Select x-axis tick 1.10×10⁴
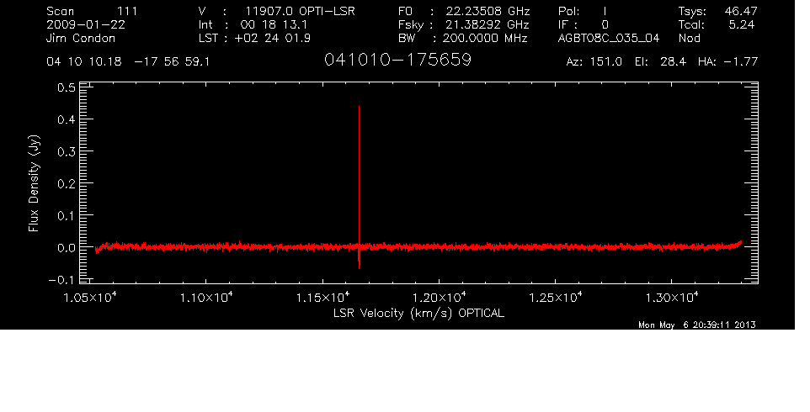The image size is (810, 412). pyautogui.click(x=205, y=297)
